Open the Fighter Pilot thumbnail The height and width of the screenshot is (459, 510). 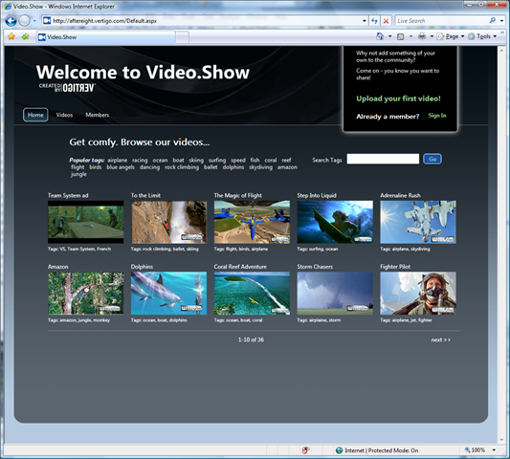418,294
